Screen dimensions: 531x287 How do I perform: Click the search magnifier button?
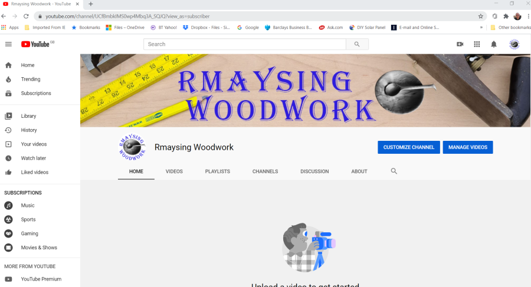357,44
